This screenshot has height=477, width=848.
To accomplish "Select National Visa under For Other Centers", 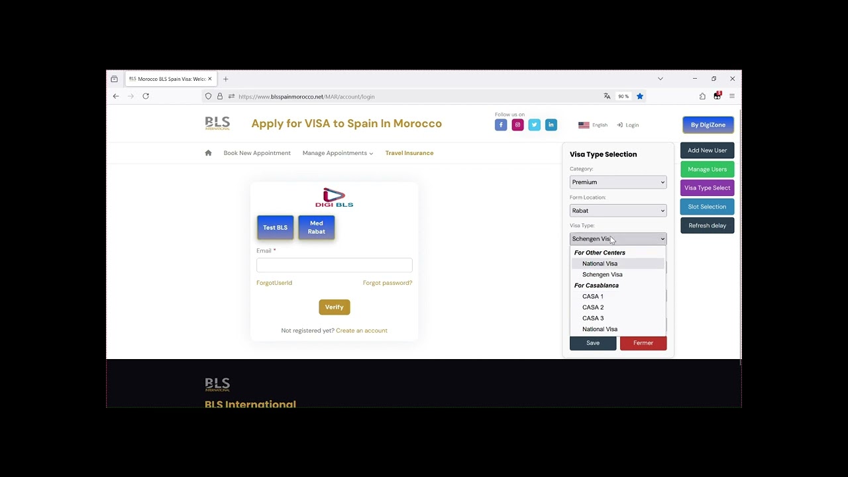I will [x=617, y=264].
